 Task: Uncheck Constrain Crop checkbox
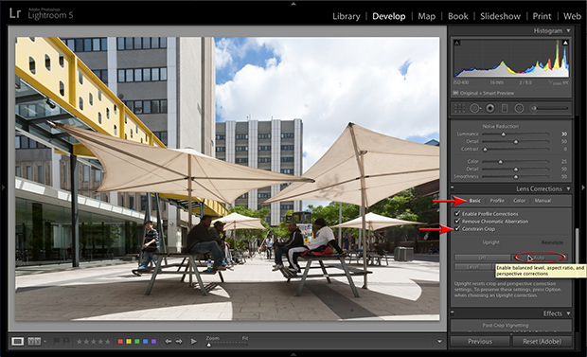click(457, 228)
